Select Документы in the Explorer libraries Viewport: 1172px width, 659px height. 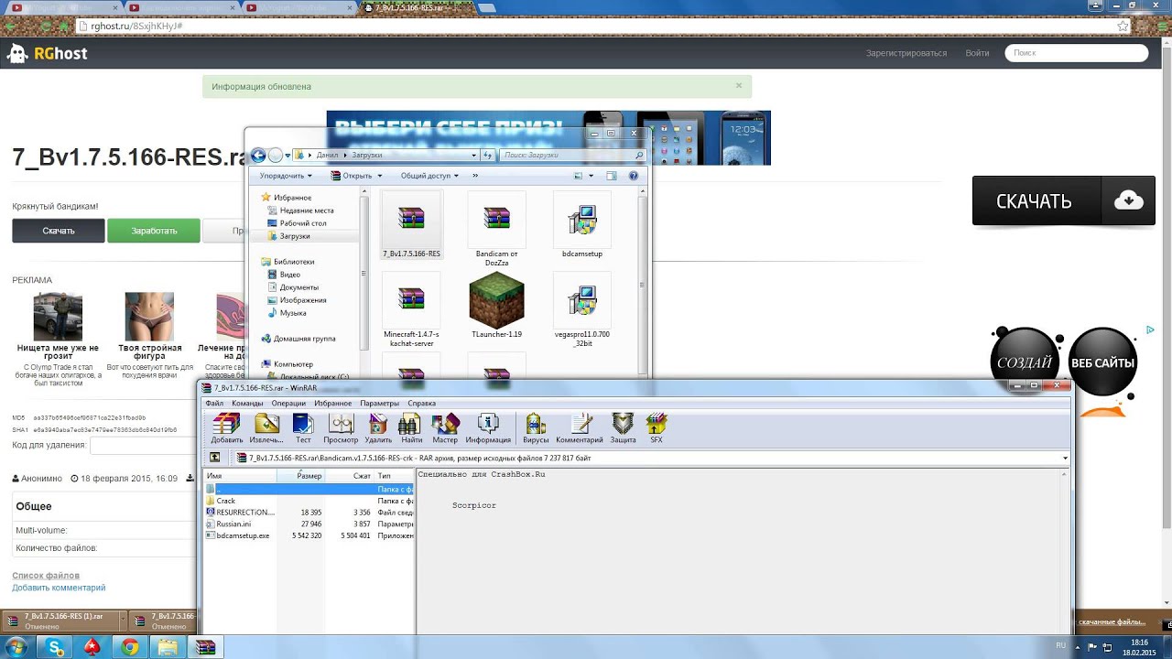click(299, 287)
